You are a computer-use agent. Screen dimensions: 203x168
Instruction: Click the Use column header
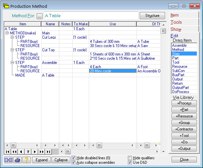(113, 24)
